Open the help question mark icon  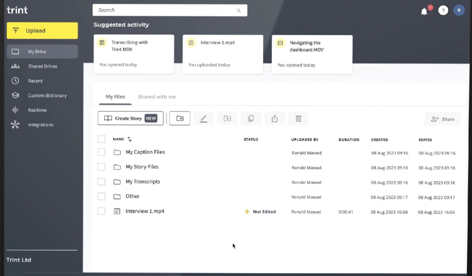point(443,11)
